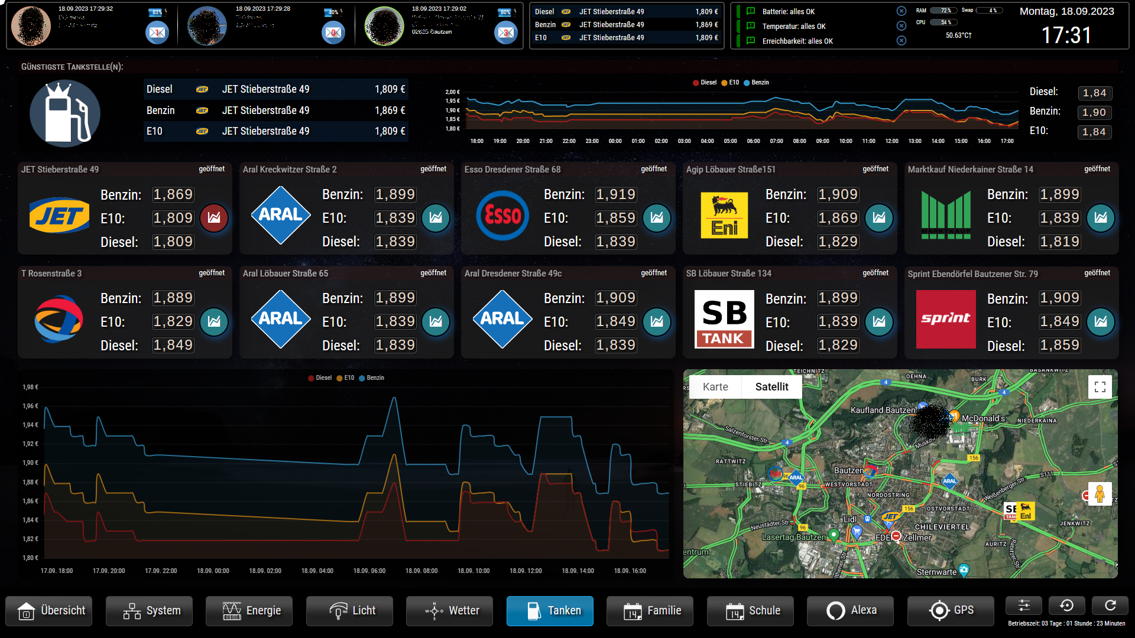This screenshot has width=1135, height=638.
Task: Switch map to Karte view
Action: point(715,387)
